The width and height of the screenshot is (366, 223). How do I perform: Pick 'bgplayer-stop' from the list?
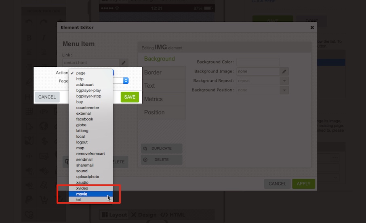tap(90, 96)
